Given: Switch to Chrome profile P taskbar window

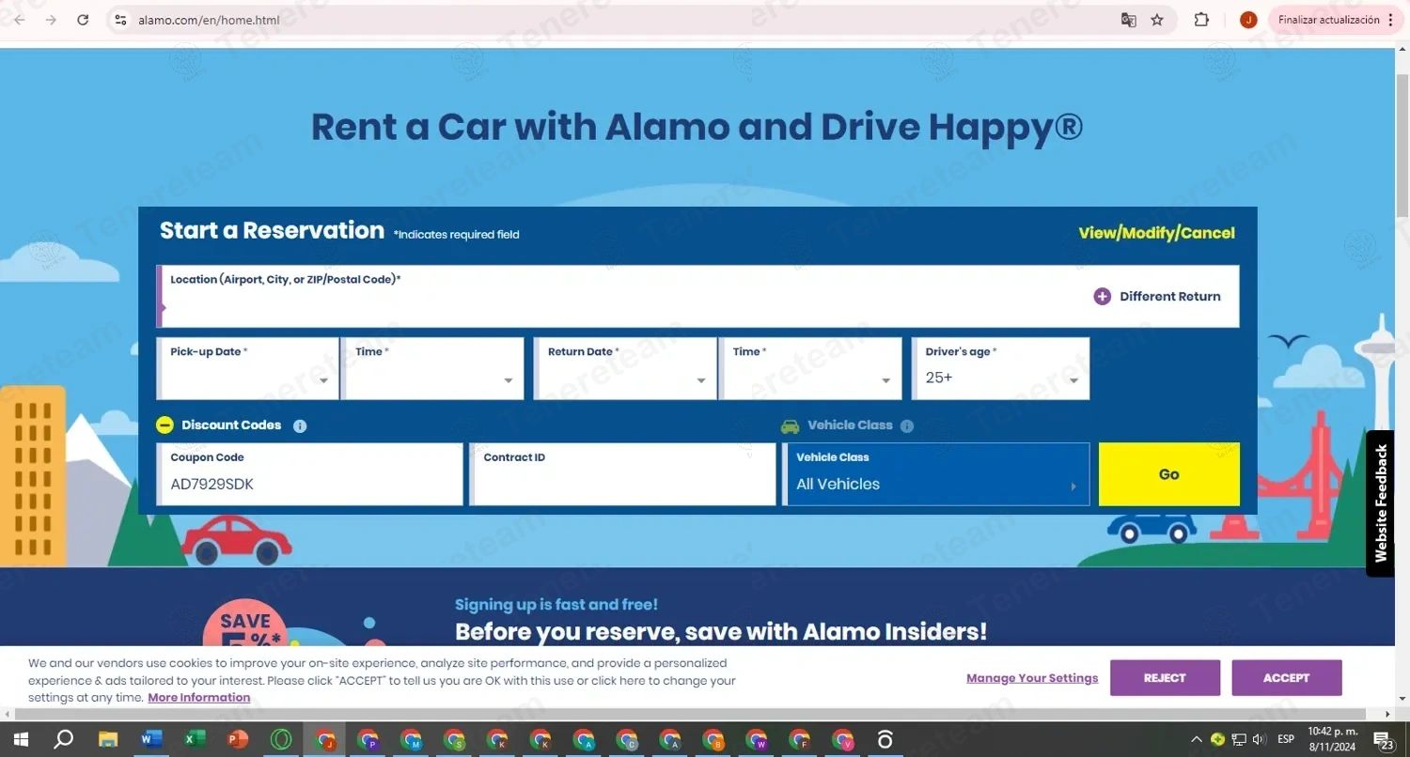Looking at the screenshot, I should (368, 739).
